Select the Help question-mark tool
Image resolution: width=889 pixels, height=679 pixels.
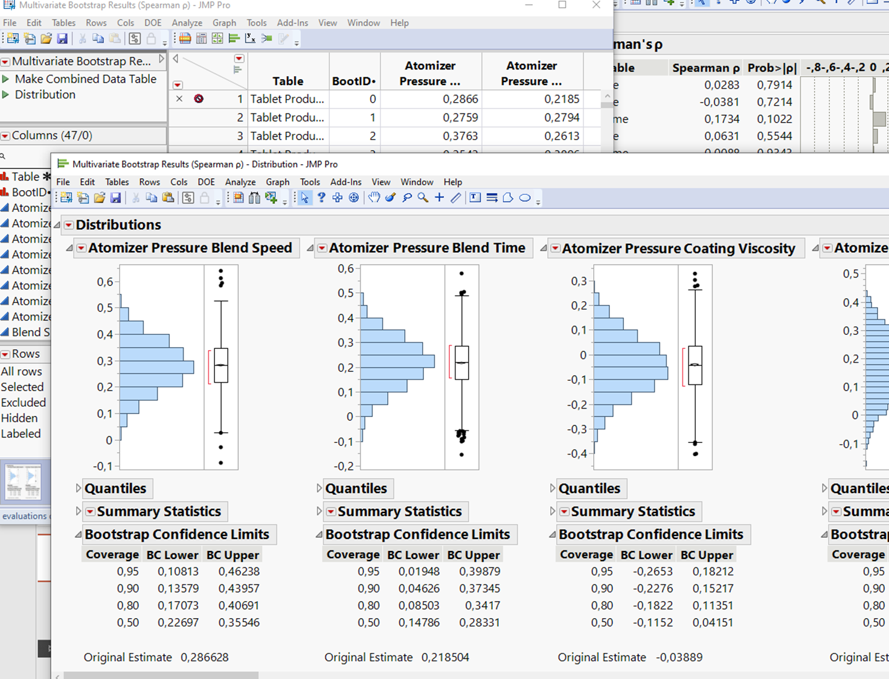pos(321,197)
